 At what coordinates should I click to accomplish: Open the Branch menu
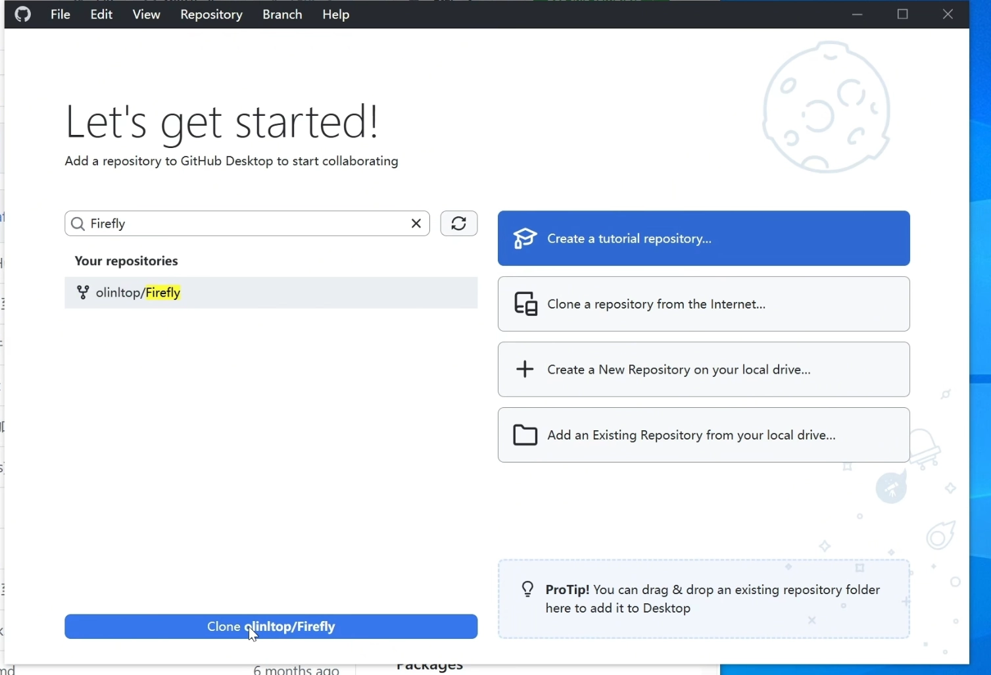(x=282, y=14)
